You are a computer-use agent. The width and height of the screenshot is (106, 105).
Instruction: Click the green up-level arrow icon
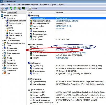[11, 8]
